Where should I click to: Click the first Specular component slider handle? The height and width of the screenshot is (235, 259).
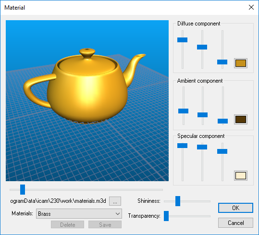tap(183, 146)
